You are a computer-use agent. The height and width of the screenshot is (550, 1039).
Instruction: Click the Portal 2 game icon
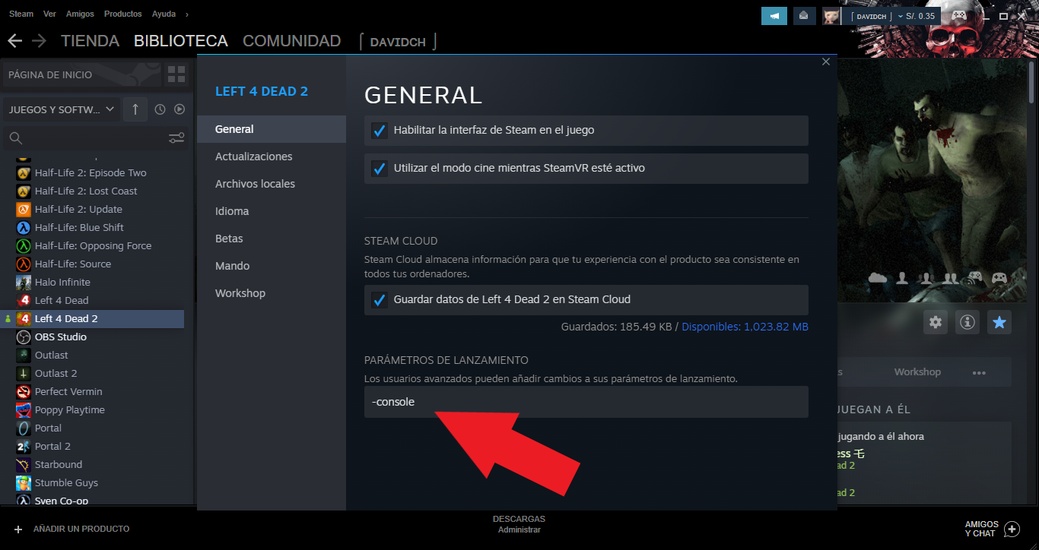(23, 446)
